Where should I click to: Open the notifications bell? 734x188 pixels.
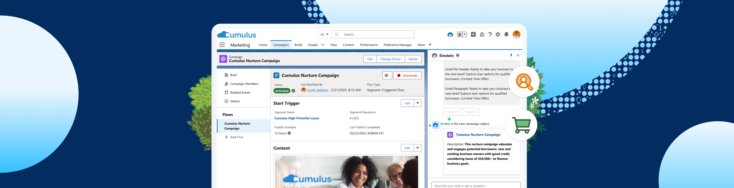506,35
